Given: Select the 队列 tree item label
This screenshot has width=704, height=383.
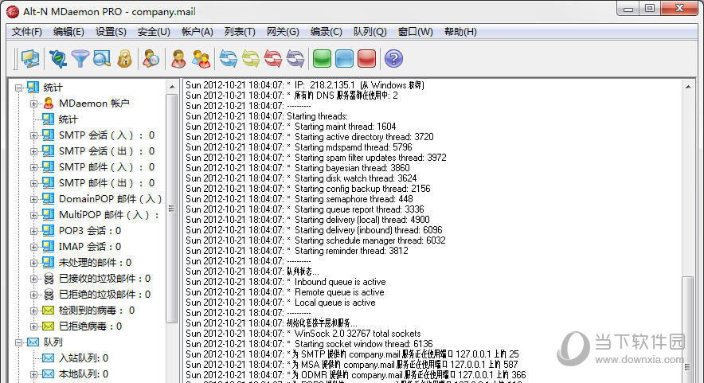Looking at the screenshot, I should pyautogui.click(x=53, y=342).
